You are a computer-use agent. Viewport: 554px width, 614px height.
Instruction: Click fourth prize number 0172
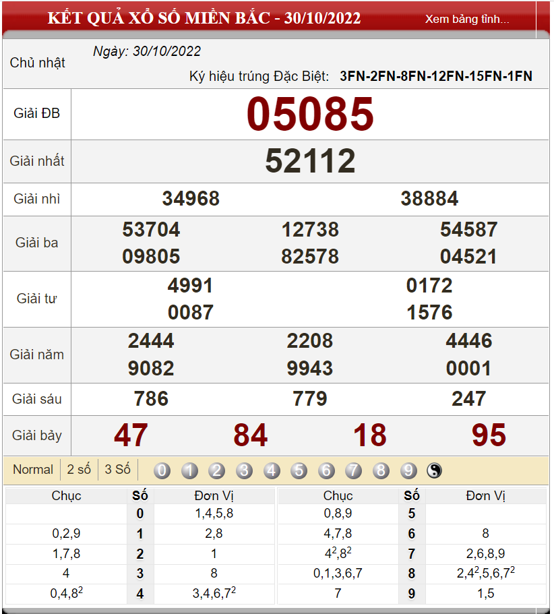(x=429, y=286)
